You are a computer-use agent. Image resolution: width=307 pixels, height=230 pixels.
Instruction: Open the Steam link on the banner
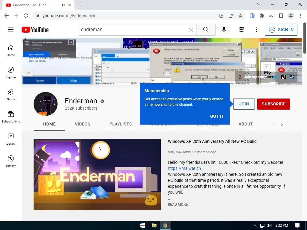click(x=292, y=77)
